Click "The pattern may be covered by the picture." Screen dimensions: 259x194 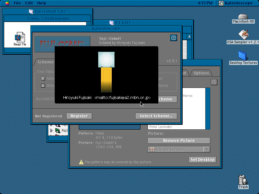(x=118, y=162)
